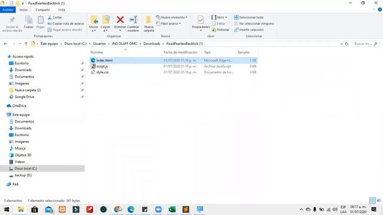Open Microsoft Edge from the taskbar
This screenshot has height=215, width=383.
coord(130,210)
